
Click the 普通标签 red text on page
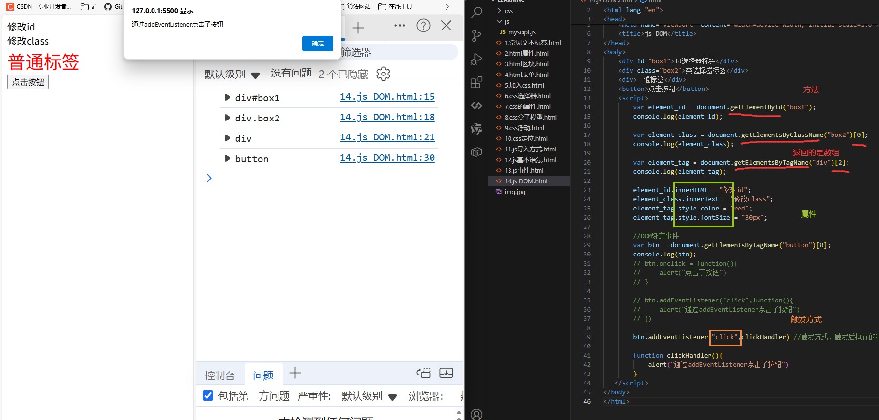click(x=44, y=62)
